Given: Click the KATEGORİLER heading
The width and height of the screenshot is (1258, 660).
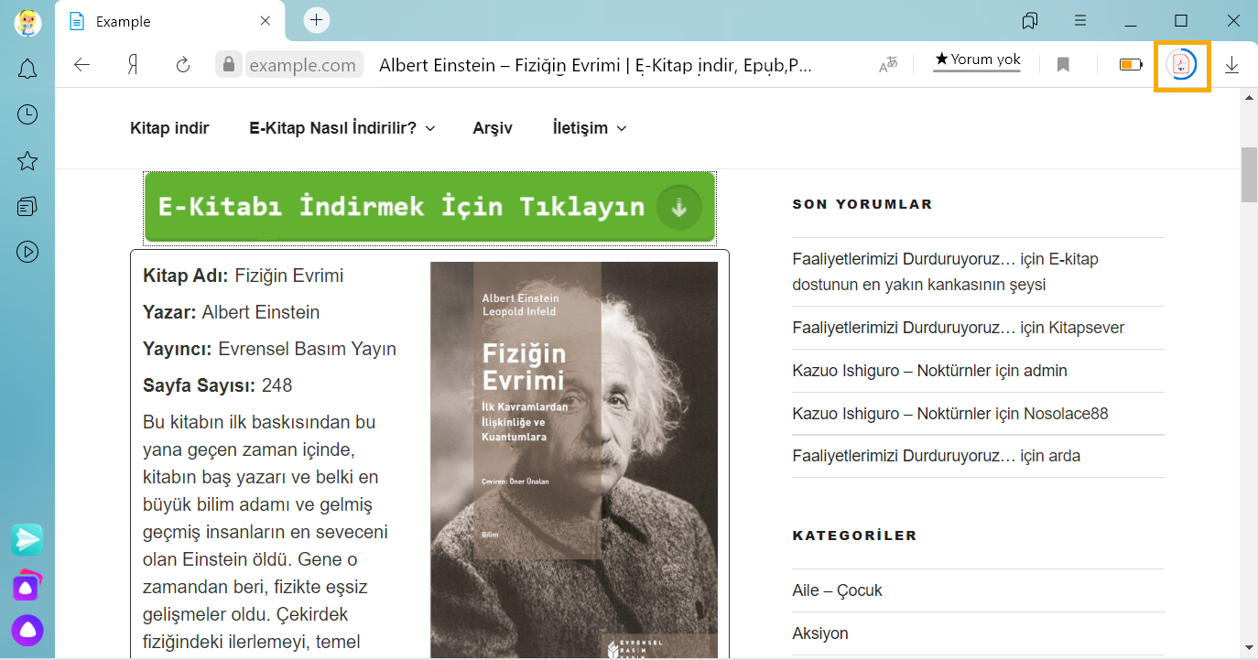Looking at the screenshot, I should tap(854, 536).
